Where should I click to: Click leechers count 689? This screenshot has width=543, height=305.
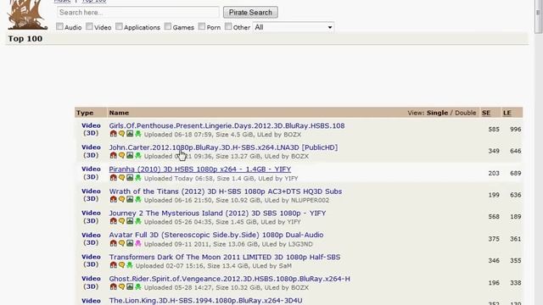point(515,173)
